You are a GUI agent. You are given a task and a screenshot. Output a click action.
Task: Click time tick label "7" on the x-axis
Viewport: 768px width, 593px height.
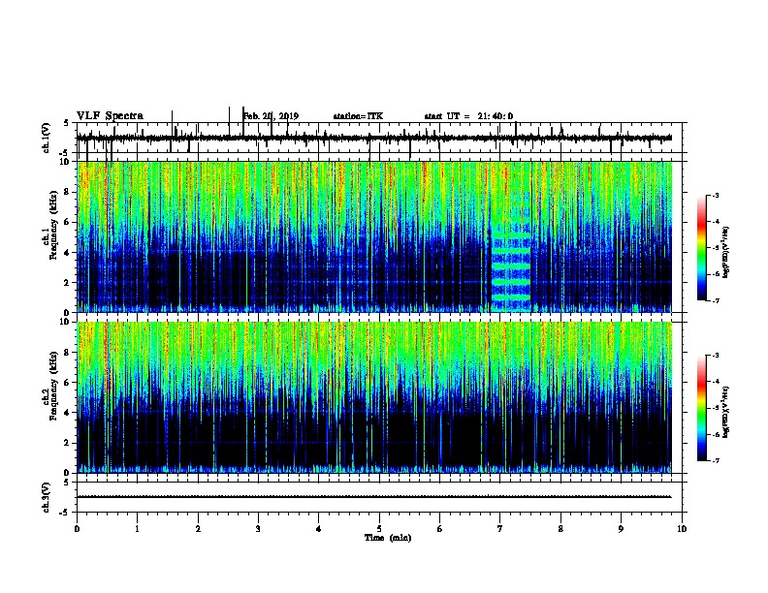pos(500,529)
